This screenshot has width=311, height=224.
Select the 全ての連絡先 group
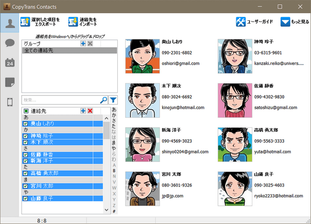pyautogui.click(x=69, y=50)
